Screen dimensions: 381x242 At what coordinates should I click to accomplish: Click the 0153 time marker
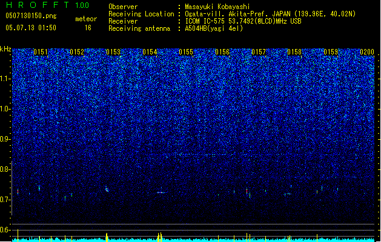(113, 52)
